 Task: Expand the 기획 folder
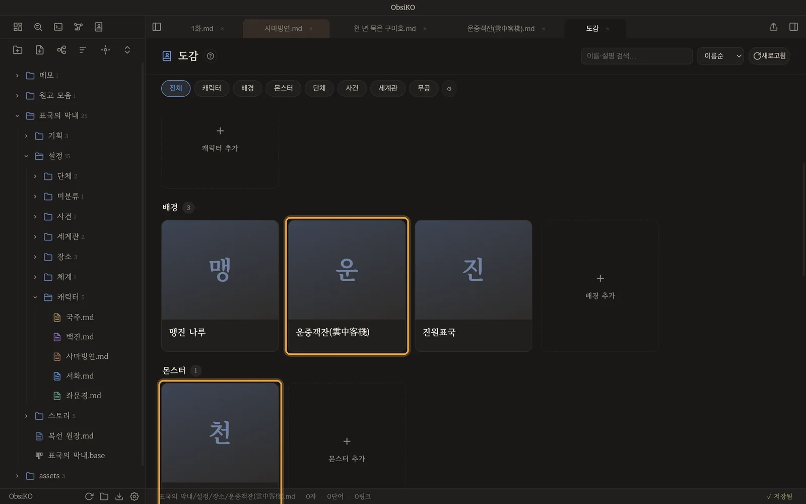[x=26, y=136]
